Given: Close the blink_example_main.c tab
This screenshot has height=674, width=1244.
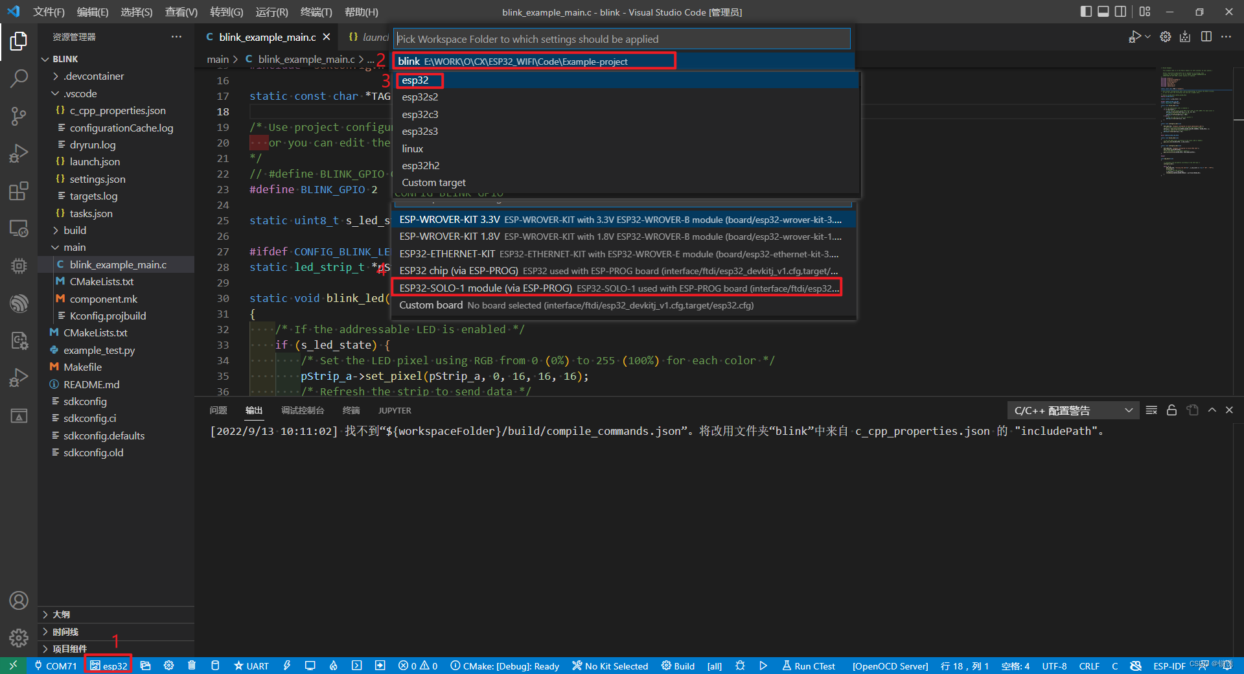Looking at the screenshot, I should pos(327,37).
